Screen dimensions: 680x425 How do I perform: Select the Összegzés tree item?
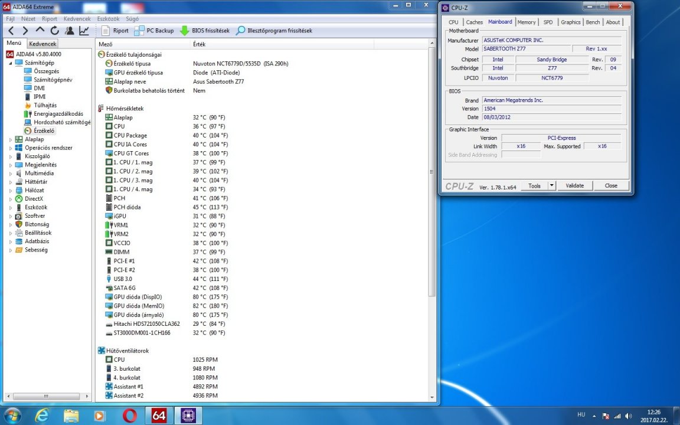pyautogui.click(x=46, y=71)
